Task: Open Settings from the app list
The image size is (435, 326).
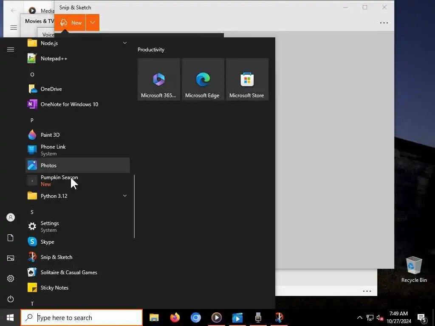Action: [77, 227]
